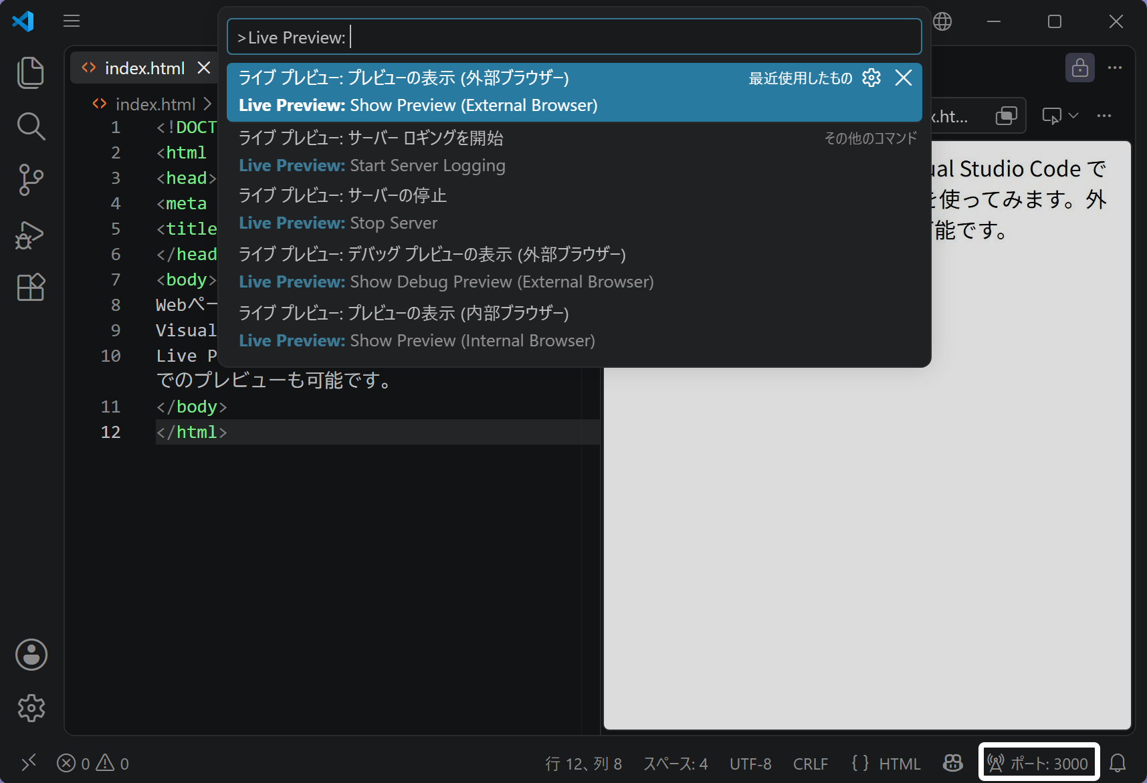
Task: Open remote window indicator in status bar
Action: (29, 763)
